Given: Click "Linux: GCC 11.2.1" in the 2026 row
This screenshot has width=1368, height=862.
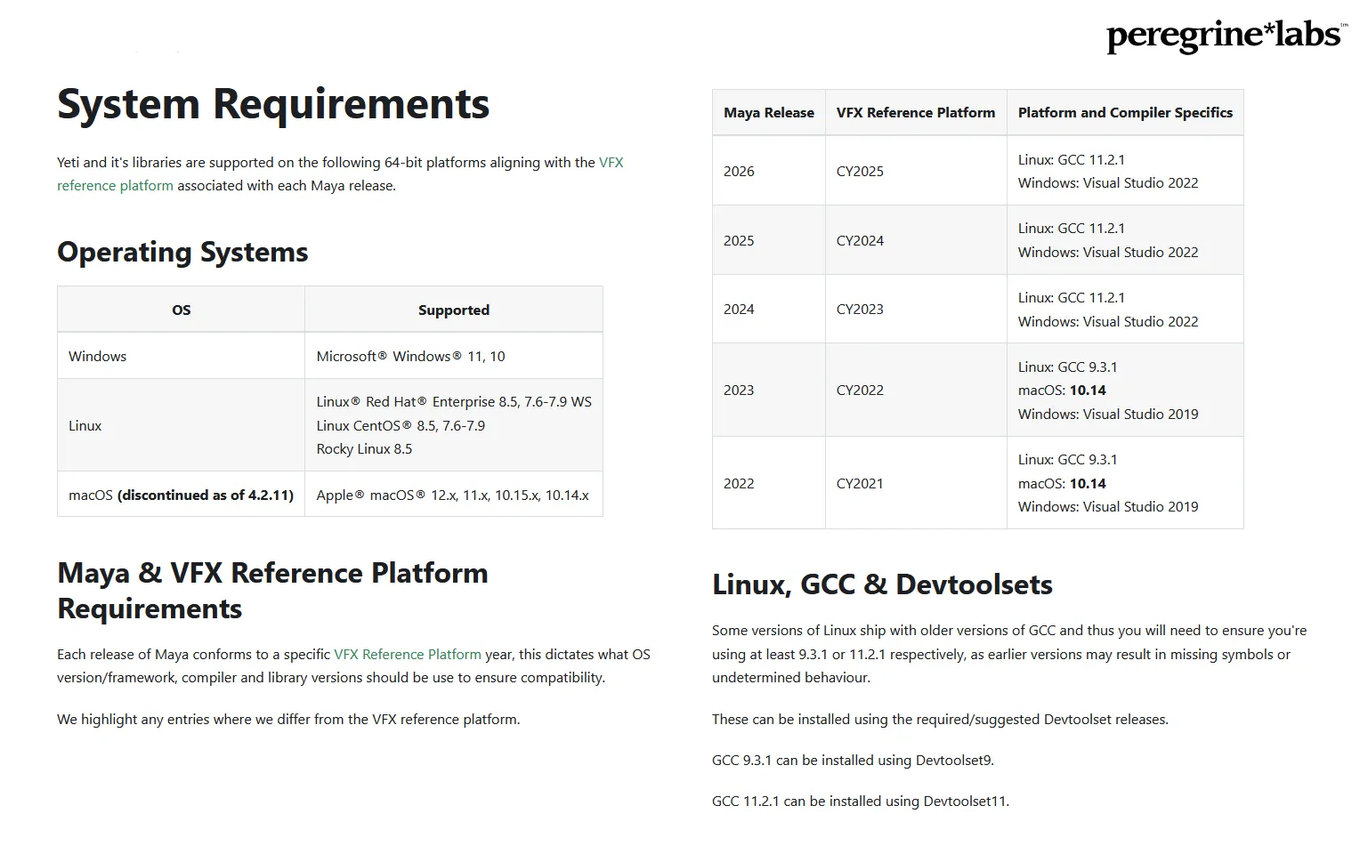Looking at the screenshot, I should point(1072,159).
